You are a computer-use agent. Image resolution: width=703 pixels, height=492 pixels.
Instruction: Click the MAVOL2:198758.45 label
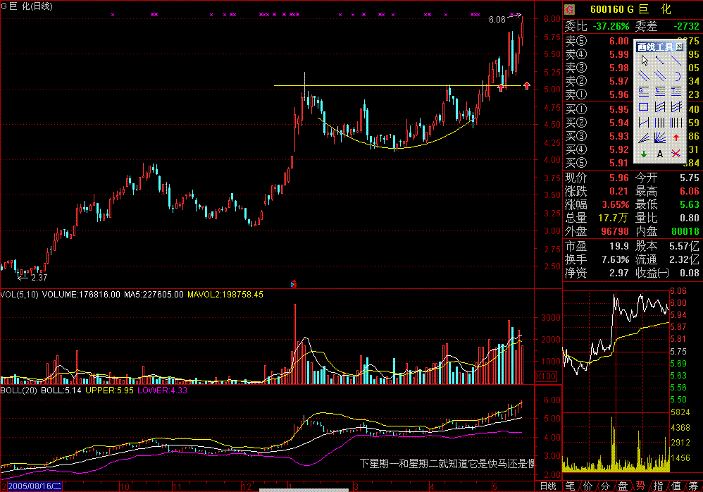coord(225,295)
